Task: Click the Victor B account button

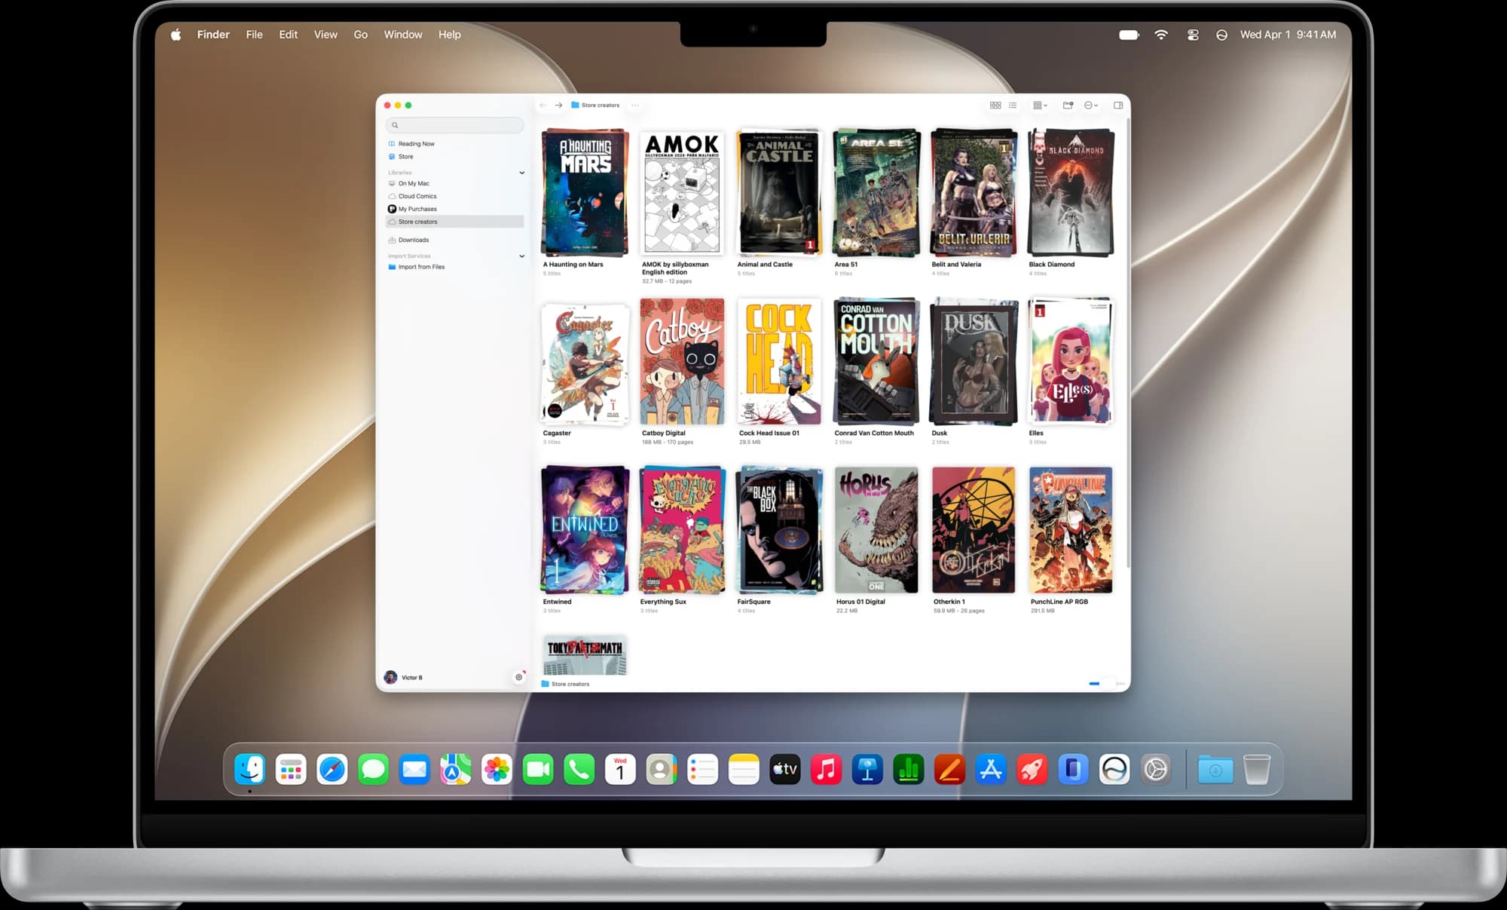Action: (x=404, y=677)
